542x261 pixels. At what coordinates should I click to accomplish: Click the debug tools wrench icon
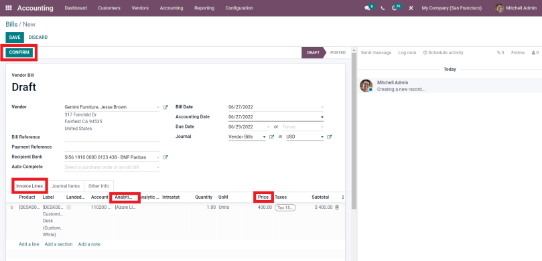coord(411,8)
